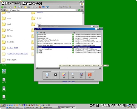The image size is (137, 109).
Task: Click the highlighted startup row in the list
Action: 69,47
